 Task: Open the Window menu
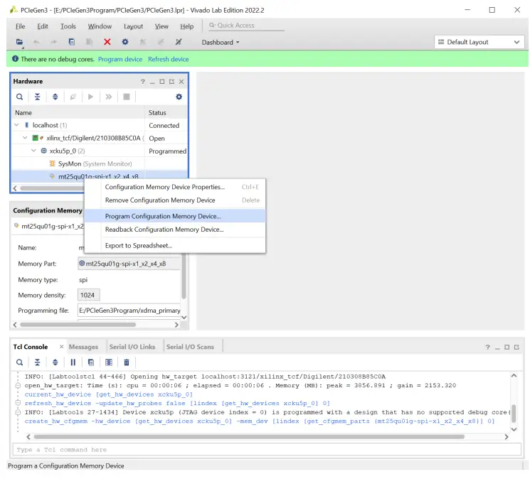tap(100, 26)
